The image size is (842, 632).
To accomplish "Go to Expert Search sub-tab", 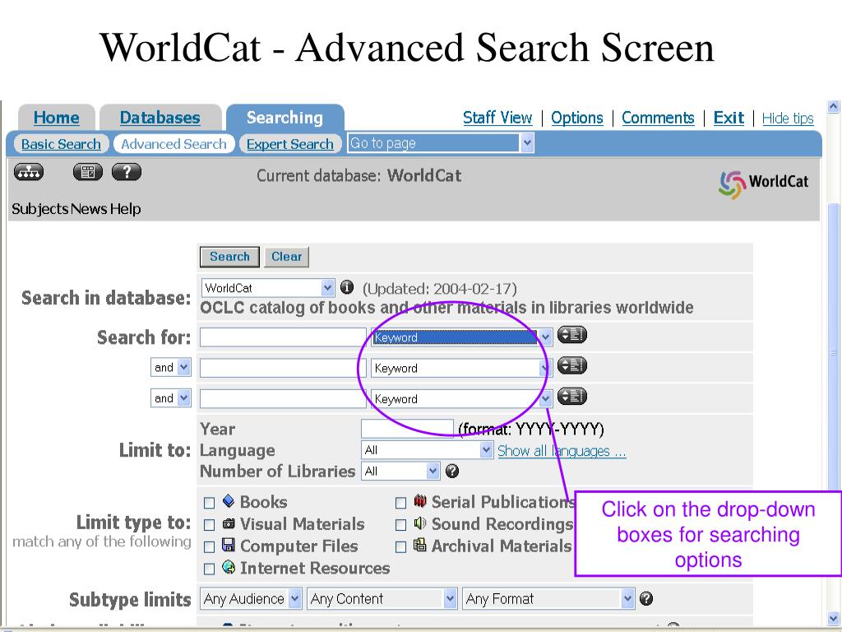I will (x=290, y=144).
